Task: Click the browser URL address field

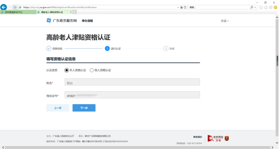Action: (x=100, y=7)
